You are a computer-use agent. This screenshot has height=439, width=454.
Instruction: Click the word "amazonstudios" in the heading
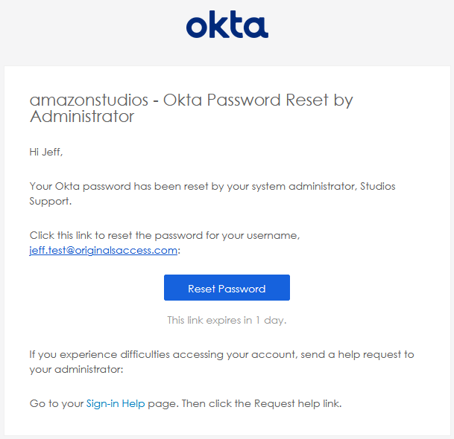[89, 100]
